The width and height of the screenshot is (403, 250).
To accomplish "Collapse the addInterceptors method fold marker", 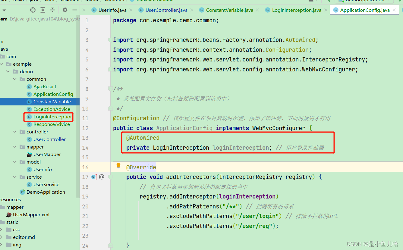I will click(111, 177).
